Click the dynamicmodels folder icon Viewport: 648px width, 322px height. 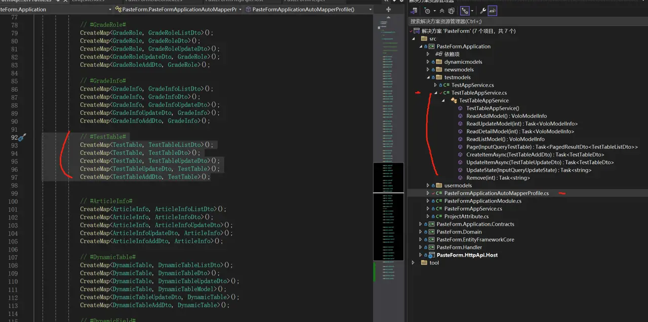pyautogui.click(x=439, y=62)
